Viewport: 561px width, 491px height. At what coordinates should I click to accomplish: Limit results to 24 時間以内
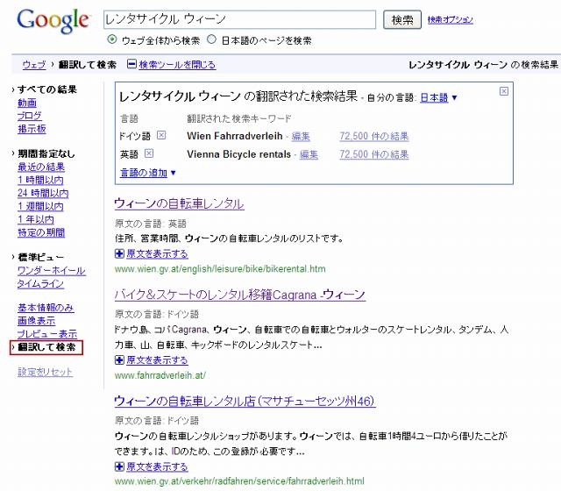point(43,193)
